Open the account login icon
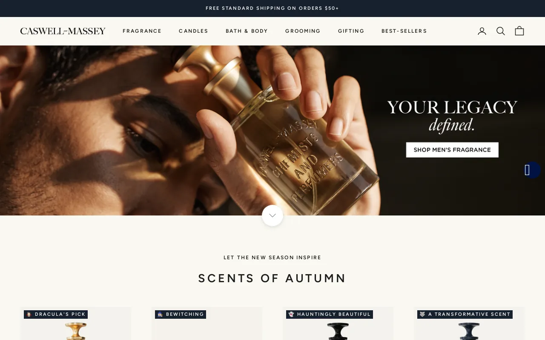Image resolution: width=545 pixels, height=340 pixels. point(482,31)
